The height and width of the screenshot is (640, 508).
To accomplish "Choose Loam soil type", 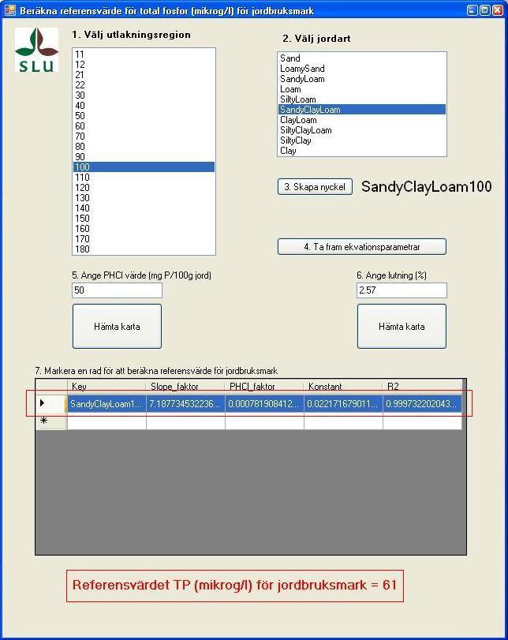I will [362, 89].
